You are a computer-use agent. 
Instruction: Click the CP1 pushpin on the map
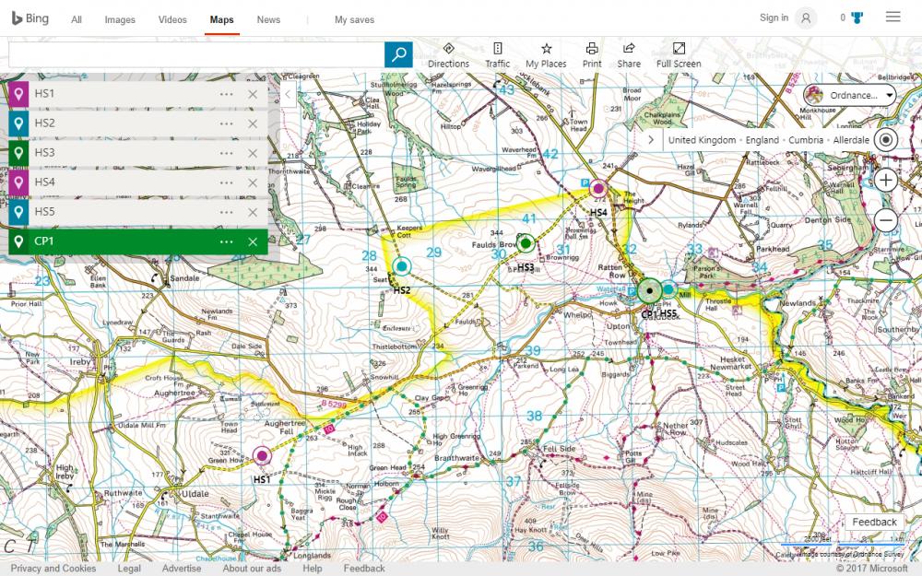tap(649, 290)
